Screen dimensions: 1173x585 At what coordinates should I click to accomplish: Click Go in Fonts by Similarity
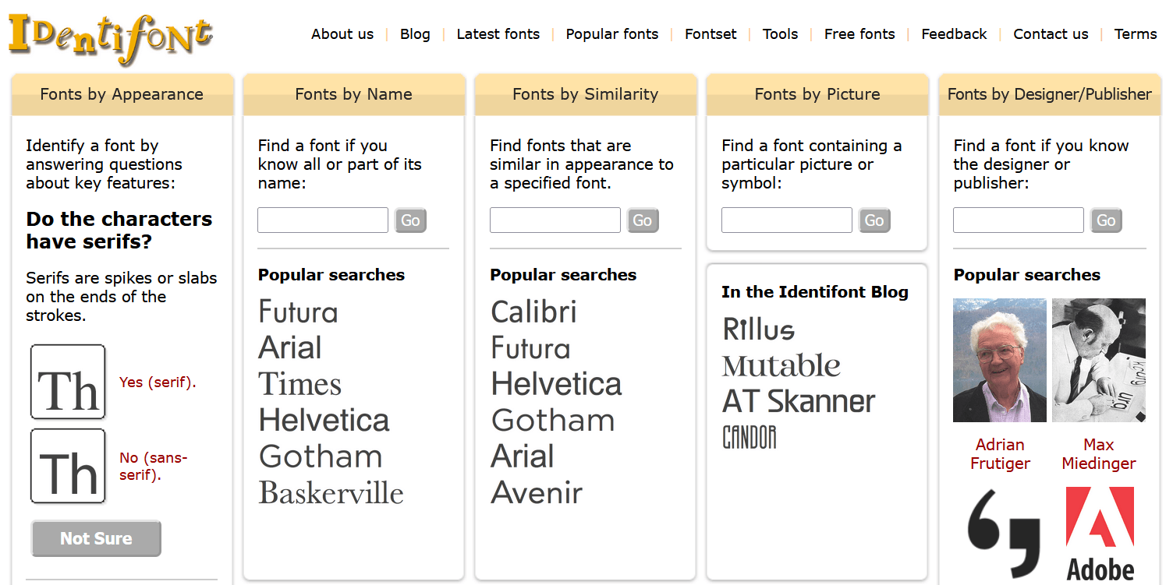click(643, 220)
